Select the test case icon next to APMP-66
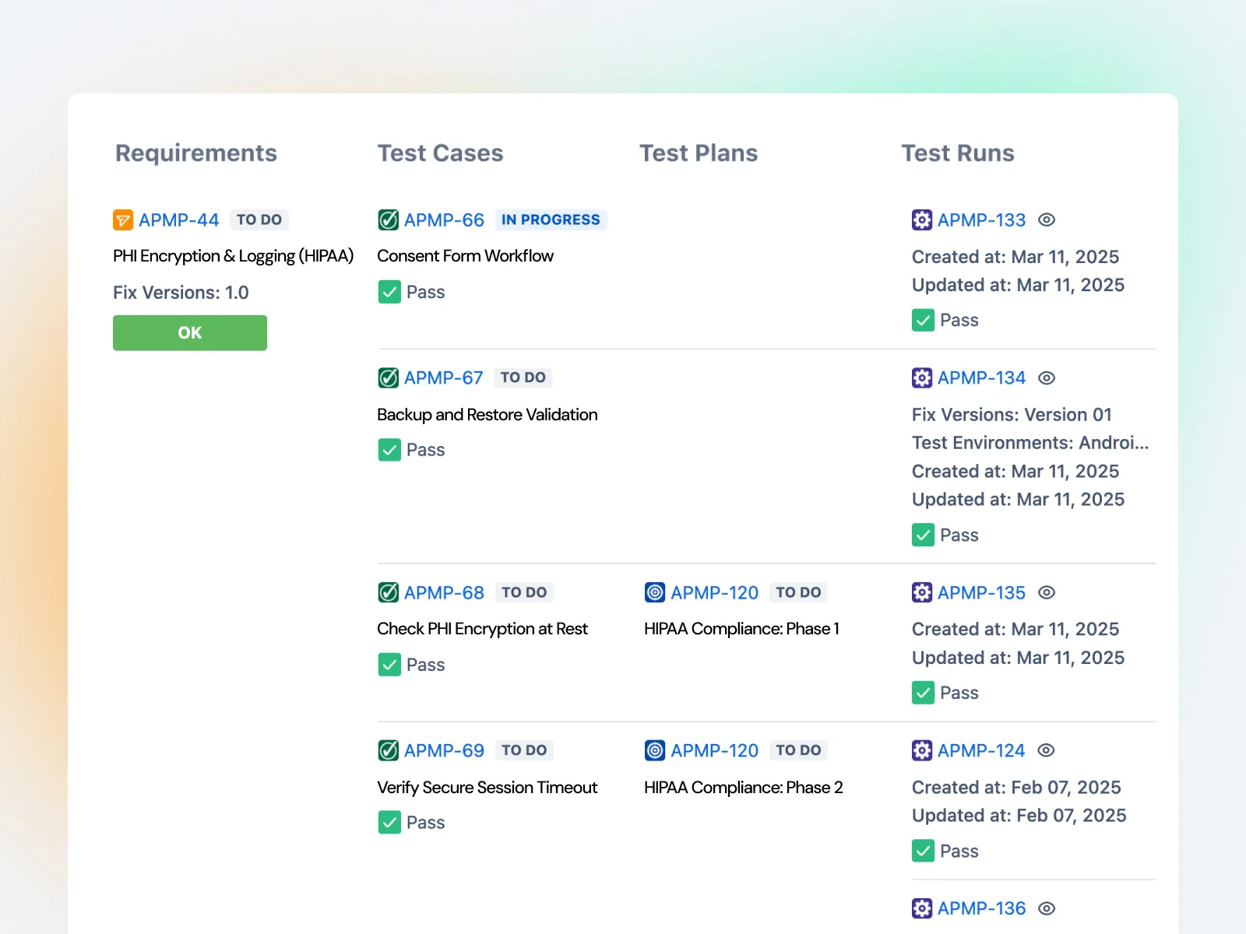 pos(389,219)
